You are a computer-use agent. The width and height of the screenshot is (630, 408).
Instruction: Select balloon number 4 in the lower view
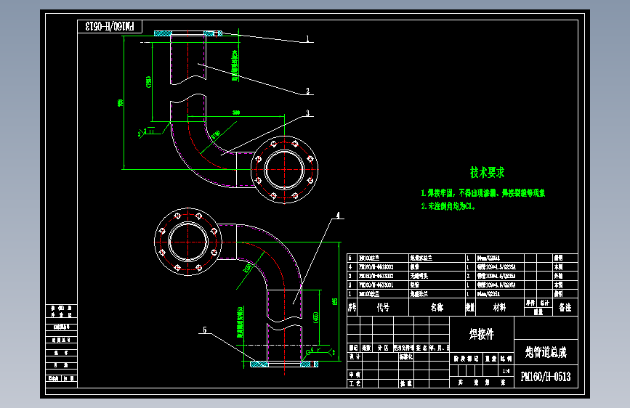(338, 216)
